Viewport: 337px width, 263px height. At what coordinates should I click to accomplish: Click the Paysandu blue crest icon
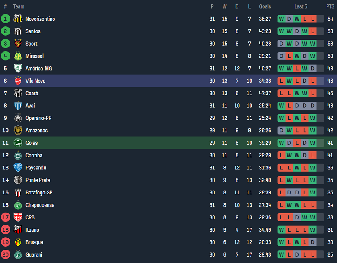click(x=18, y=168)
